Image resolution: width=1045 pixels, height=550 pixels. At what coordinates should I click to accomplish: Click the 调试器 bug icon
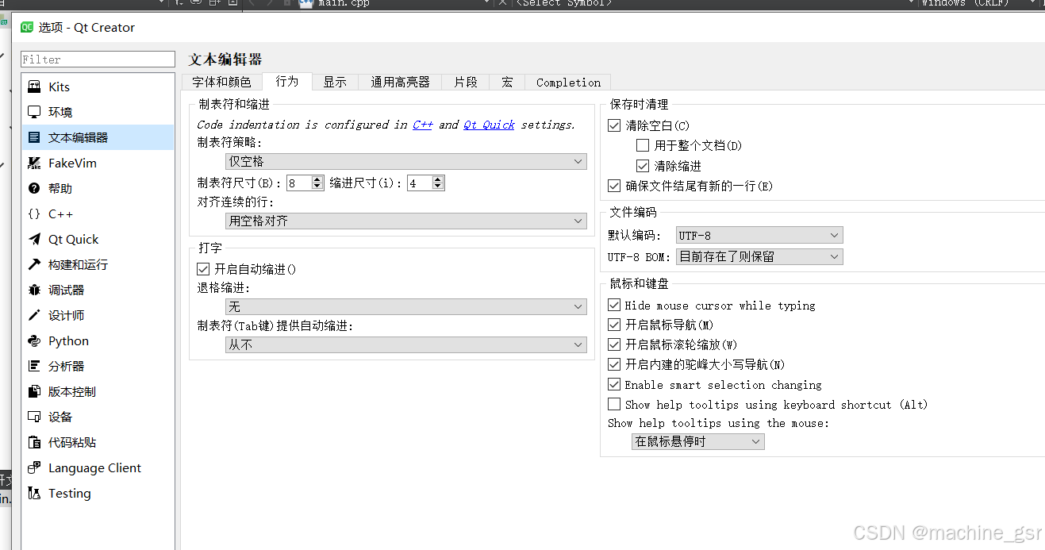pyautogui.click(x=34, y=290)
